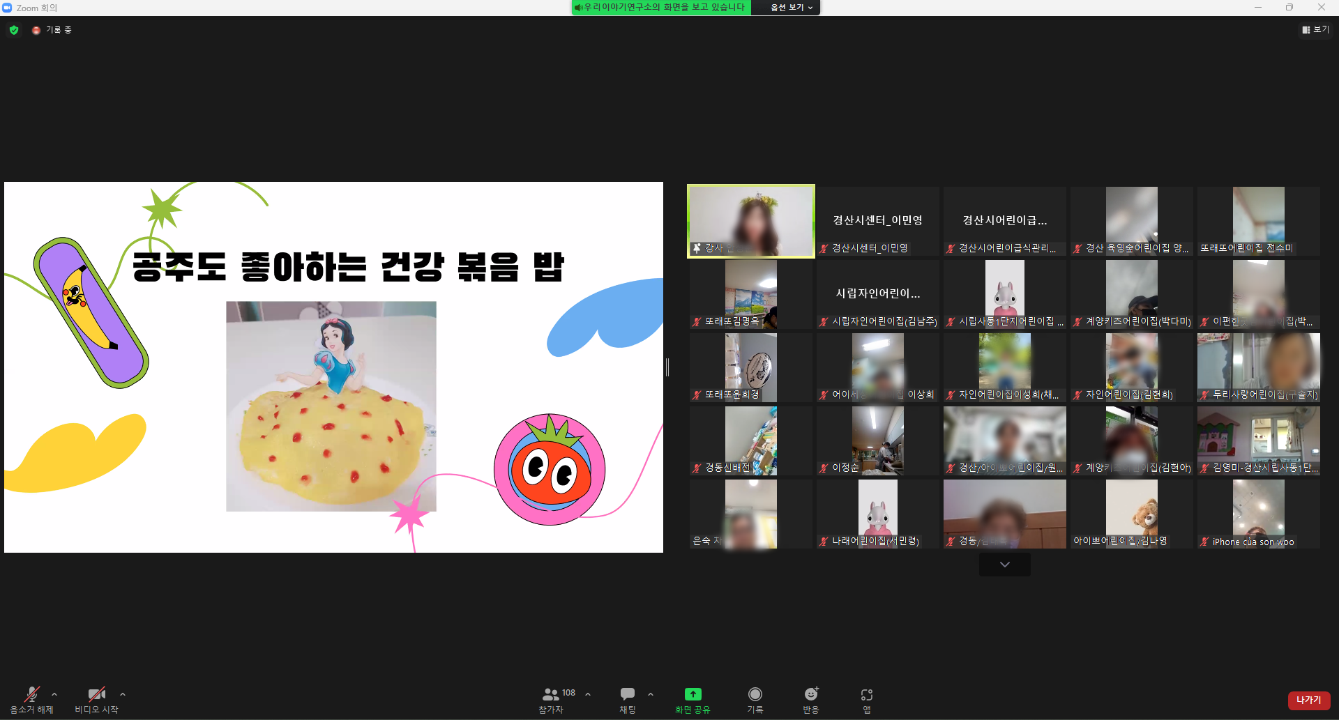
Task: Select 두리사랑어린이집 video tile
Action: click(1259, 367)
